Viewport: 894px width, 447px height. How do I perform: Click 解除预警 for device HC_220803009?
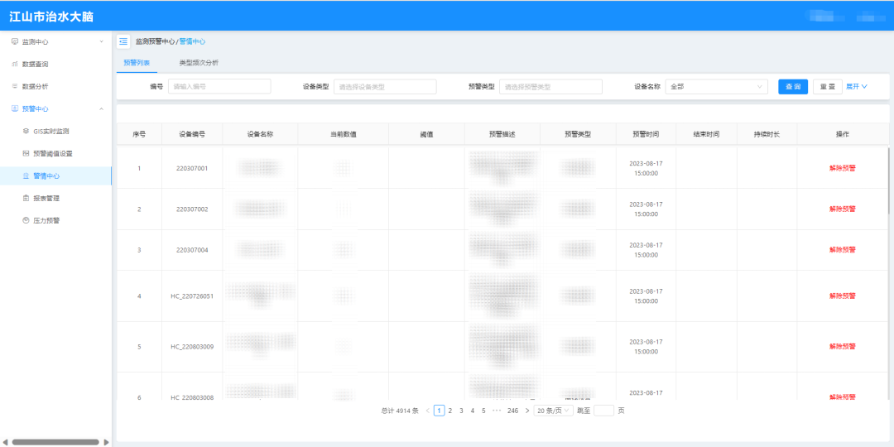pyautogui.click(x=842, y=347)
